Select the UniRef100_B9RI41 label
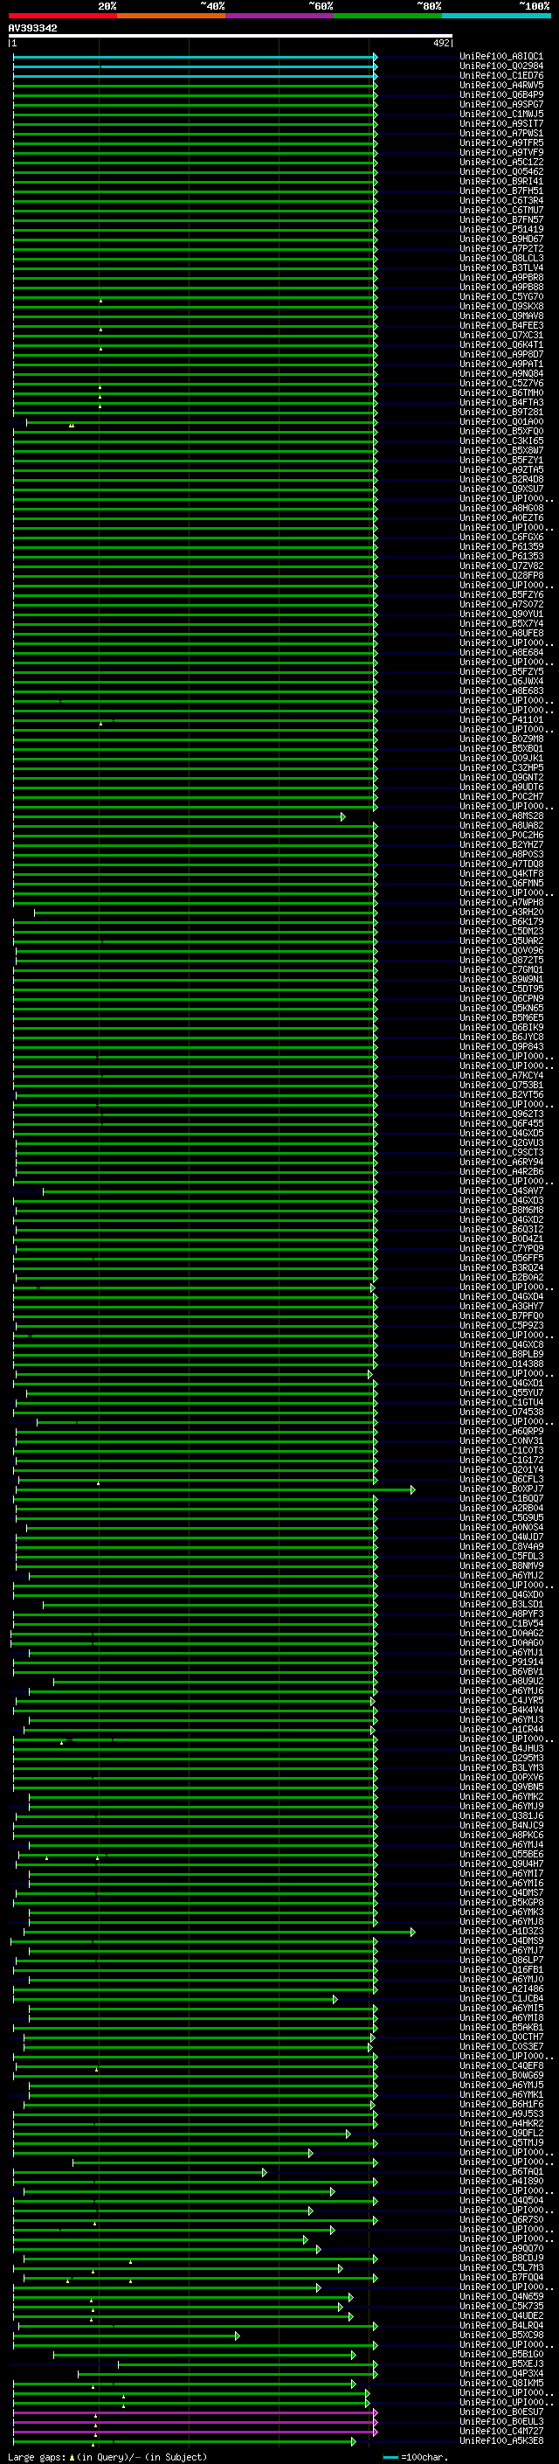Screen dimensions: 559x2464 tap(501, 181)
